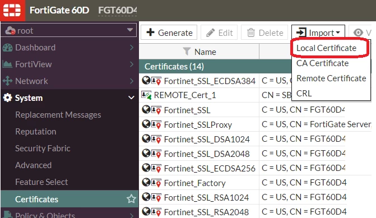The image size is (376, 218).
Task: Toggle the Certificates favorite star
Action: tap(131, 199)
